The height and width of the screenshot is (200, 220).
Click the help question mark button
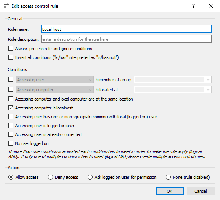194,6
